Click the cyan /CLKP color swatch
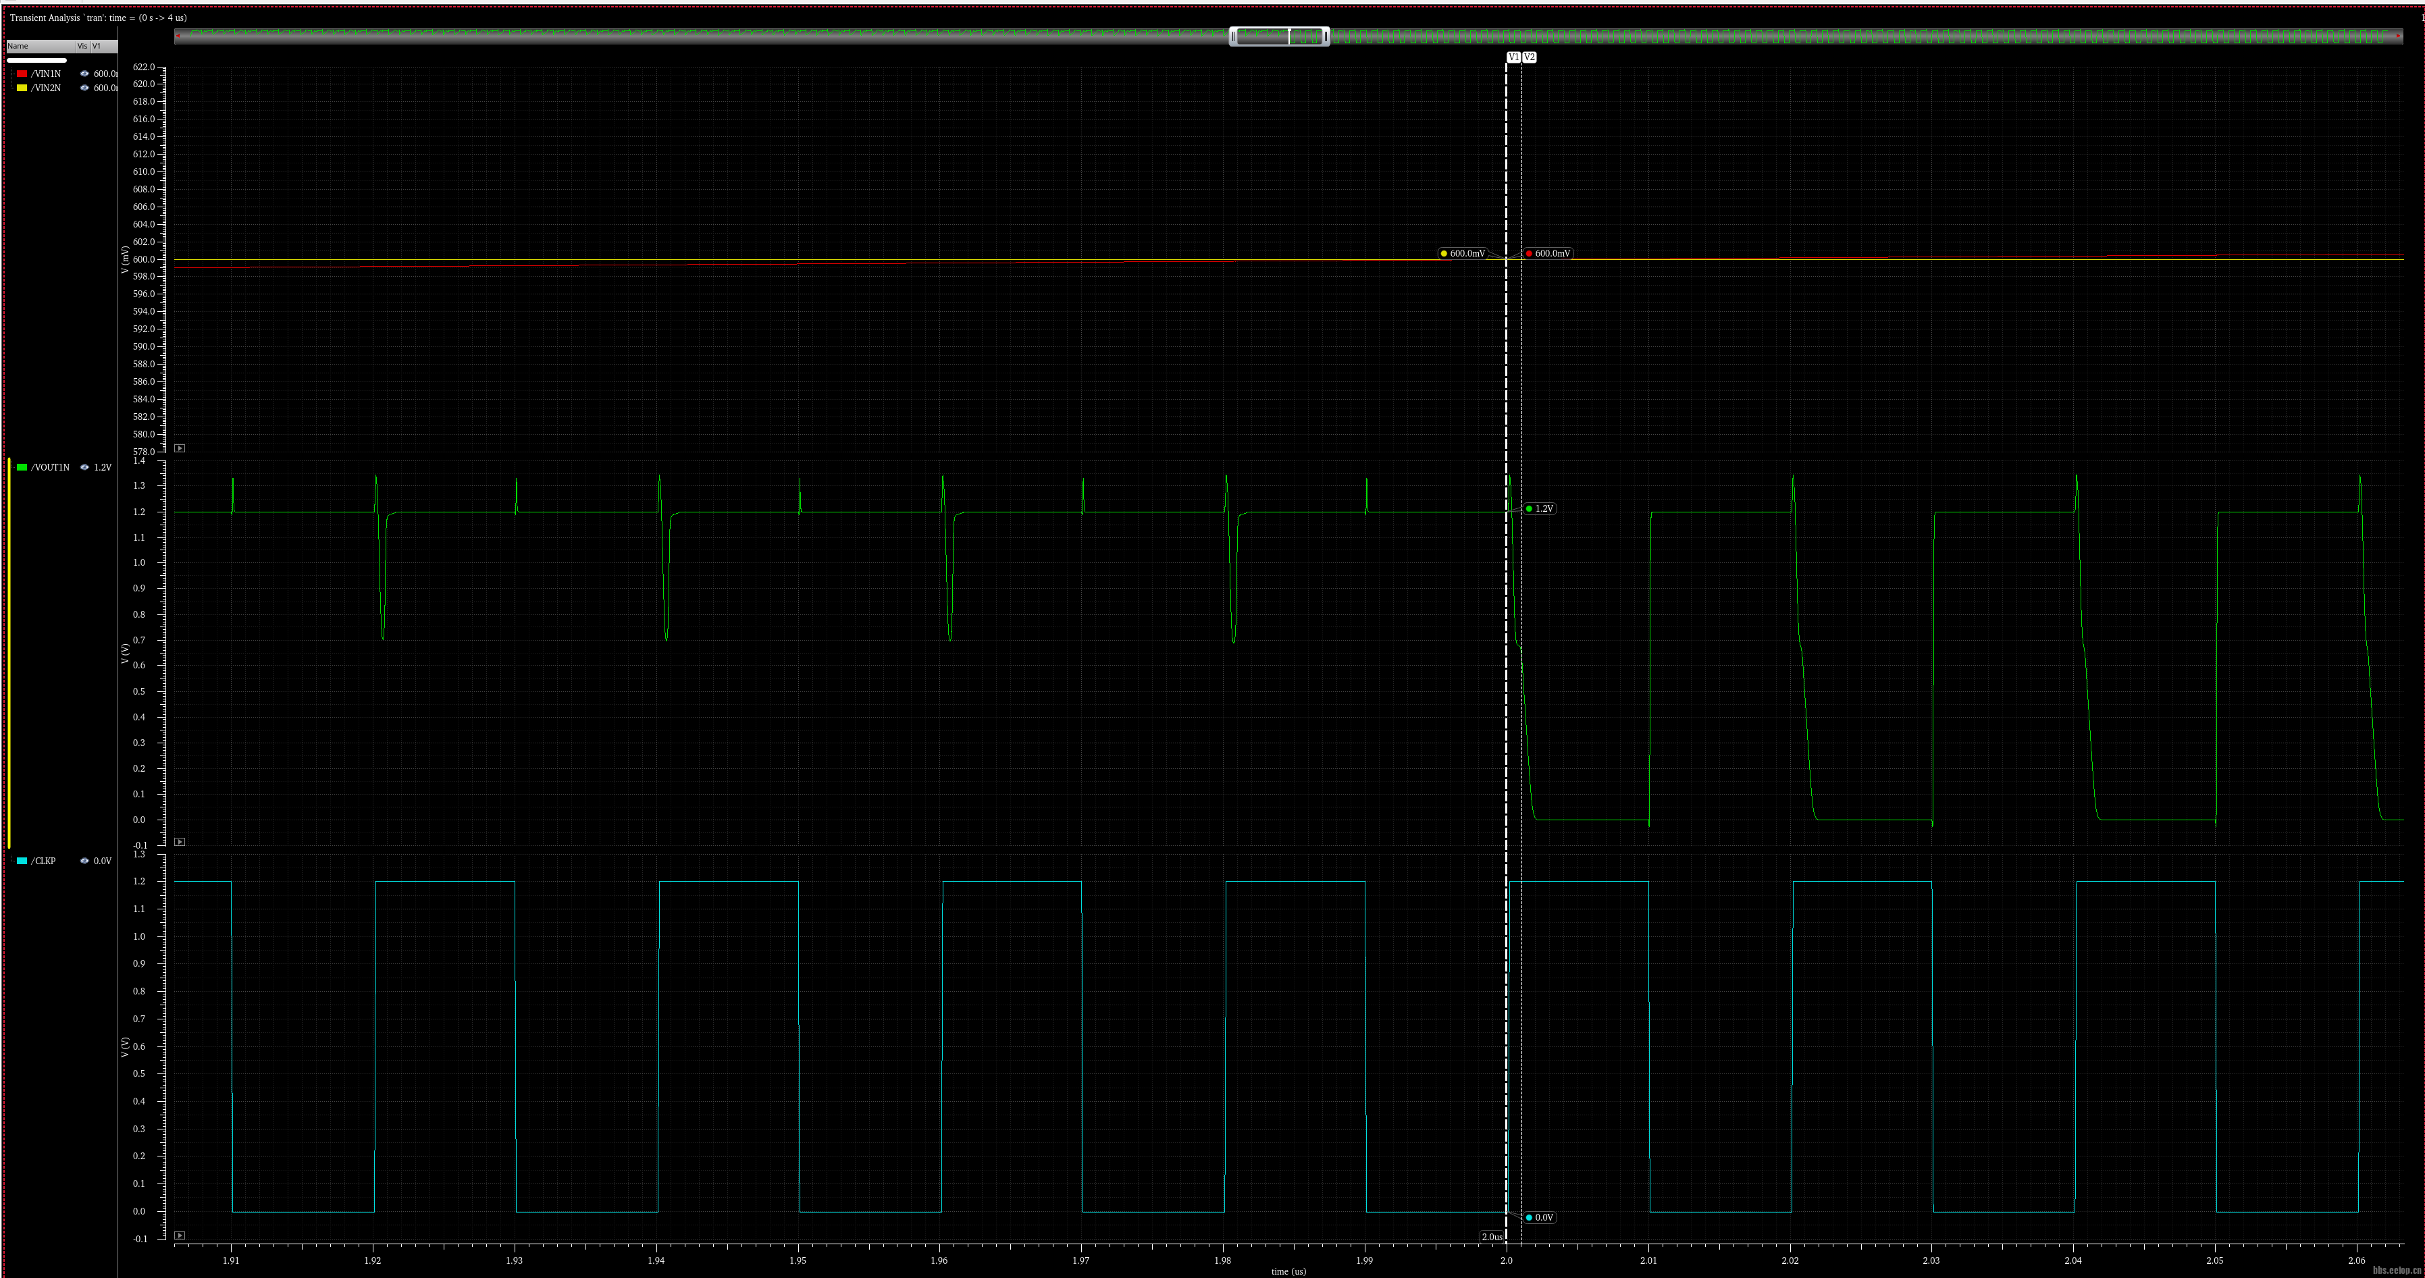This screenshot has width=2425, height=1278. [x=22, y=860]
